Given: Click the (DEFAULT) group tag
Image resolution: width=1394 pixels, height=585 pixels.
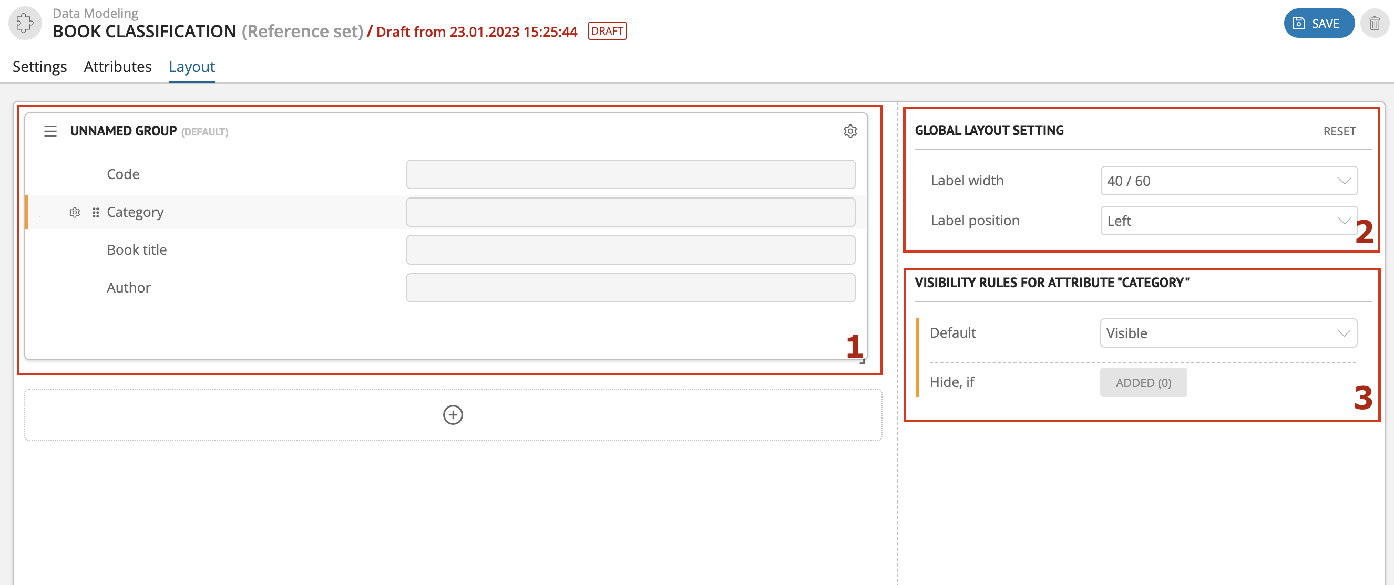Looking at the screenshot, I should click(x=204, y=132).
